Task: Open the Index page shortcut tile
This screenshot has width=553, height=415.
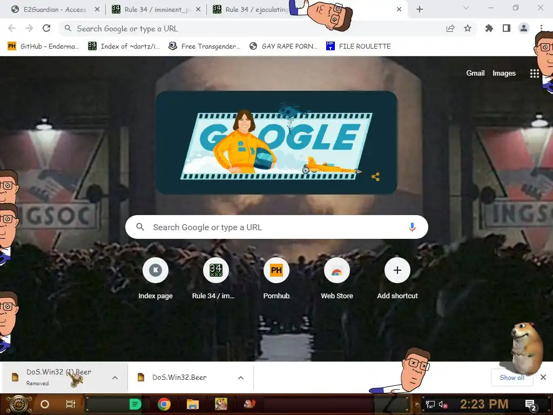Action: [156, 279]
